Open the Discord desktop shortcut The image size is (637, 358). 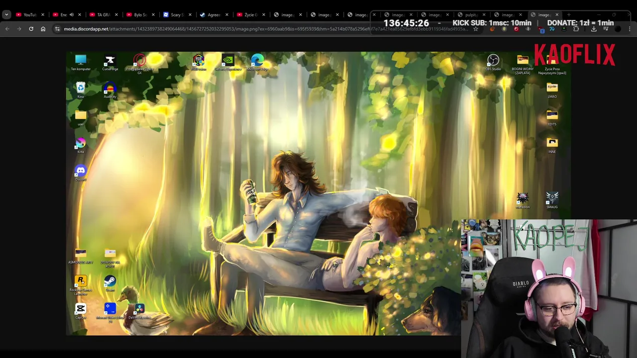[x=81, y=174]
